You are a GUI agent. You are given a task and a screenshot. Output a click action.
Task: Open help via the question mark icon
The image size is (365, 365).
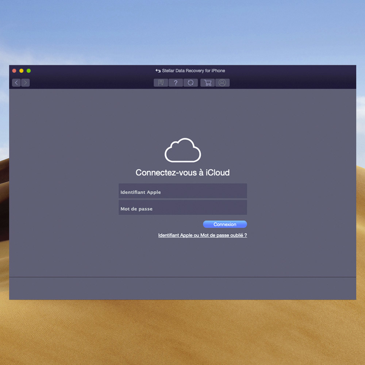click(x=176, y=82)
